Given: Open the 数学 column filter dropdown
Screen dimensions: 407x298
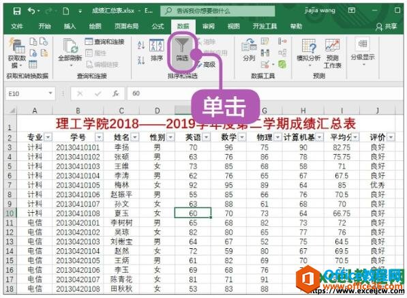Looking at the screenshot, I should pos(241,137).
